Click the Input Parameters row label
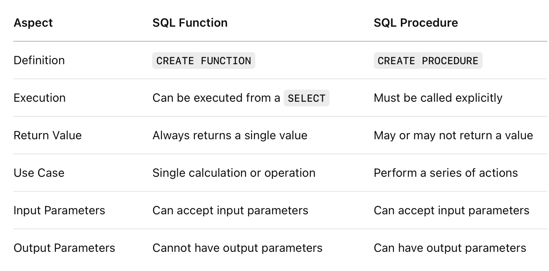 [x=59, y=211]
